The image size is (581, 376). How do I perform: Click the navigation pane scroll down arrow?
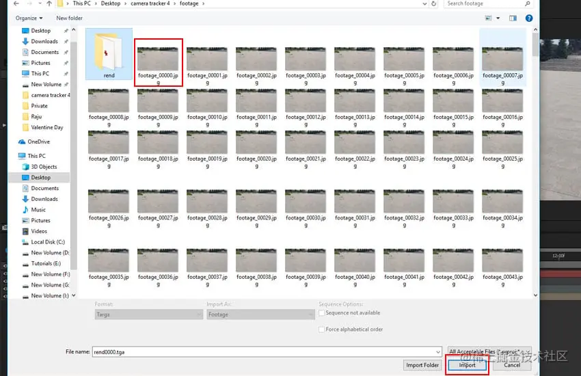(73, 295)
